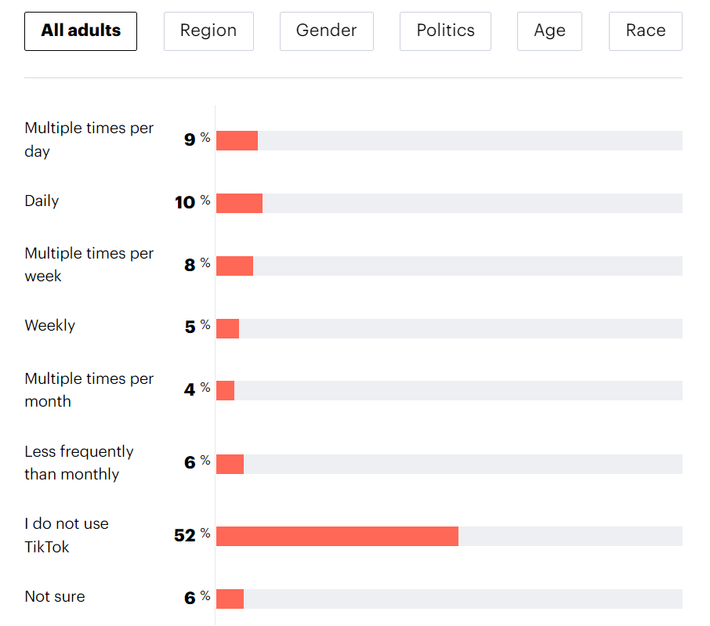The width and height of the screenshot is (710, 626).
Task: Select the Multiple times per week bar
Action: point(234,266)
